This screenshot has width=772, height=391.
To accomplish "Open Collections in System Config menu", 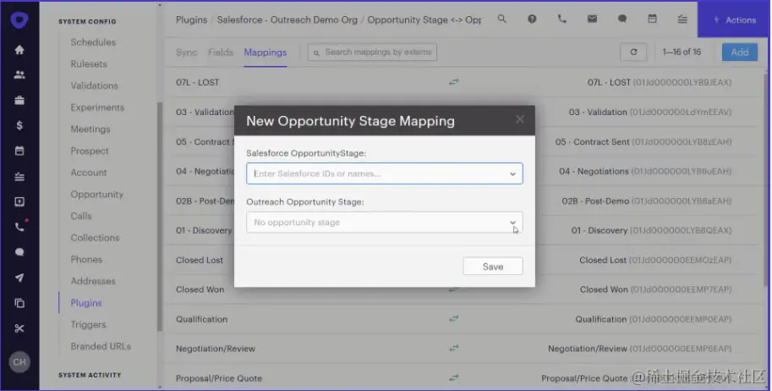I will click(x=95, y=238).
